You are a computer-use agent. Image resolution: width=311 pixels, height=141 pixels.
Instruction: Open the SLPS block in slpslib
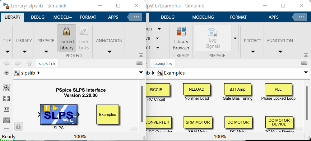coord(59,115)
